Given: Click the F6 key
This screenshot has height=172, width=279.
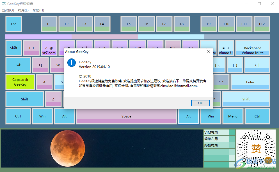Looking at the screenshot, I should coord(146,24).
